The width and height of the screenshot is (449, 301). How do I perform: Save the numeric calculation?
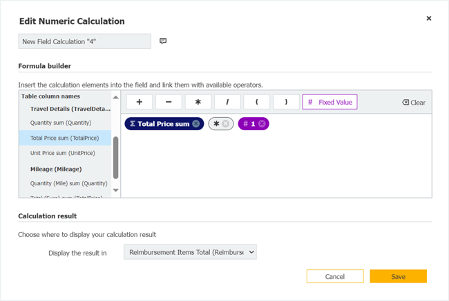(x=398, y=276)
